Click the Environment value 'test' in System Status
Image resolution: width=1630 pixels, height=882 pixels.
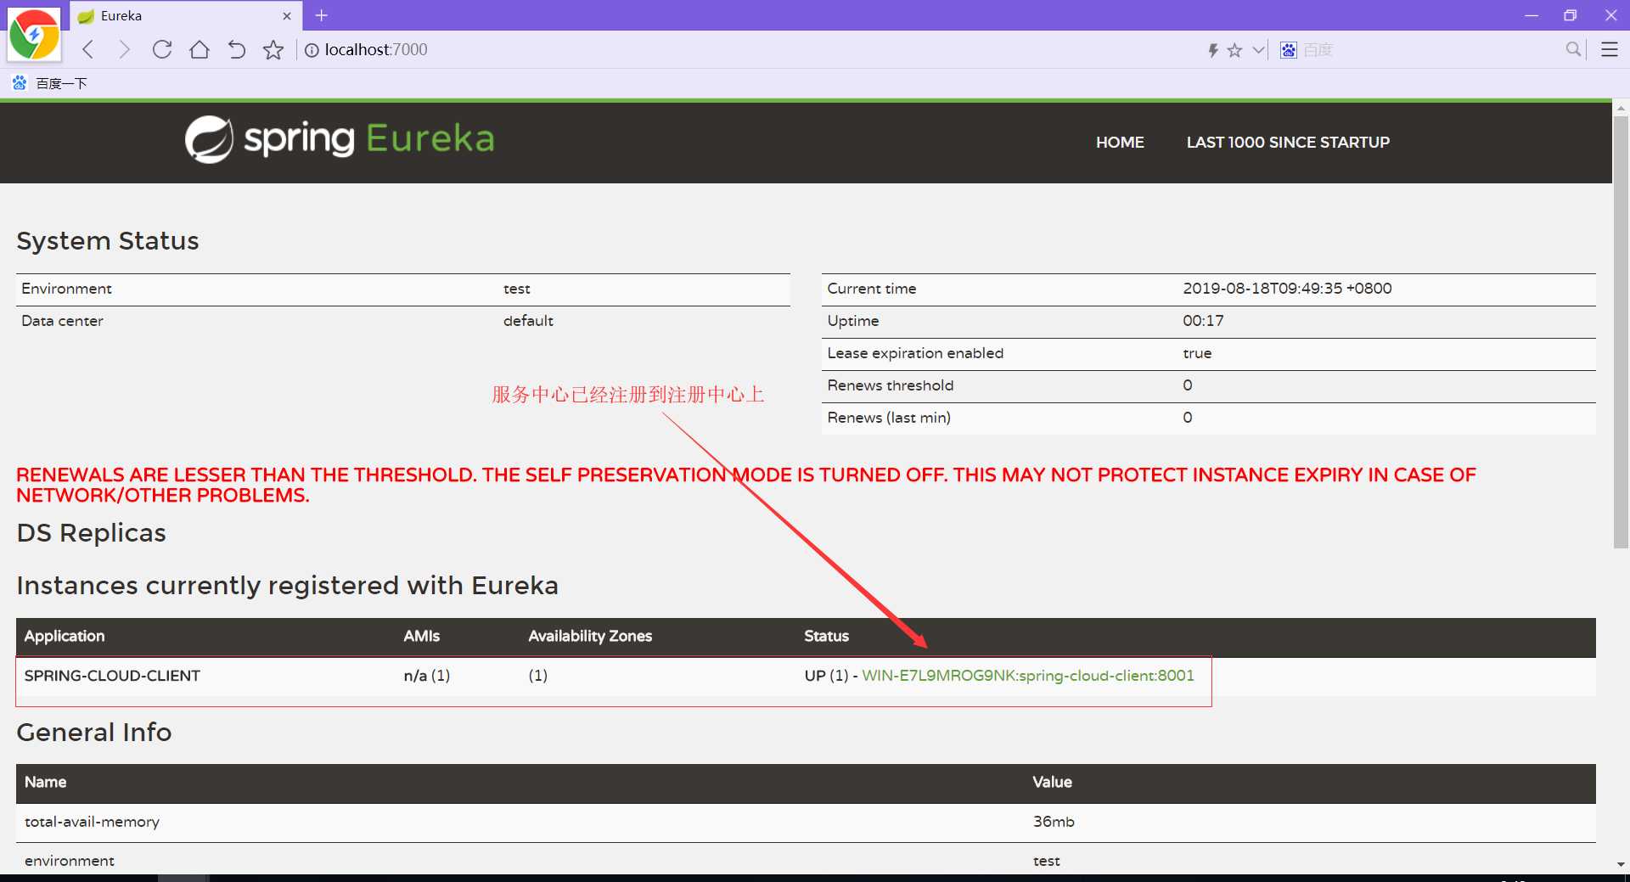coord(516,289)
